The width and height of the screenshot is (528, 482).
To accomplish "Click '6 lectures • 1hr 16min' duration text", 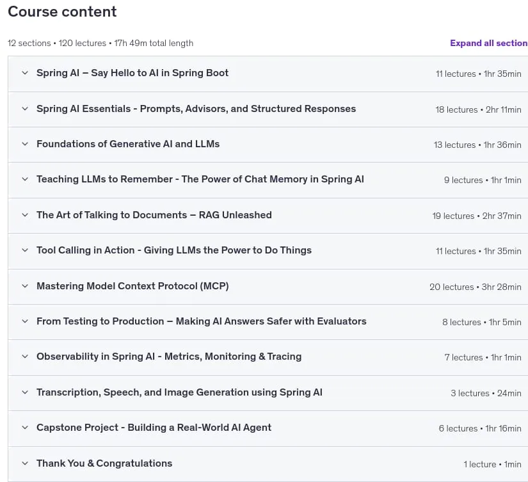I will click(480, 428).
